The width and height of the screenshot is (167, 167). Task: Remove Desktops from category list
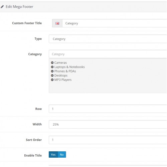(x=52, y=75)
